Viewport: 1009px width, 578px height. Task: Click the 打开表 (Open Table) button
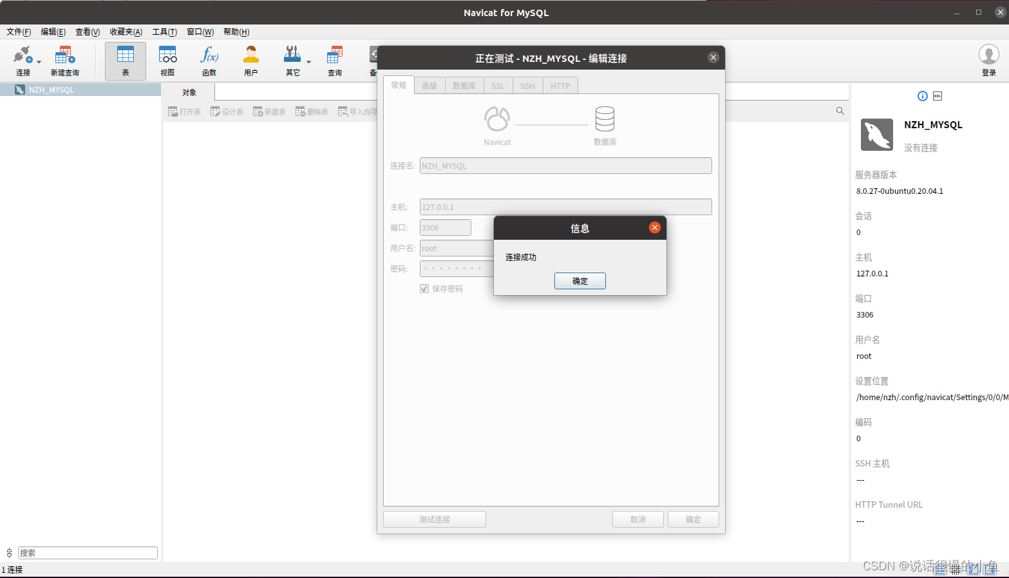click(x=184, y=111)
